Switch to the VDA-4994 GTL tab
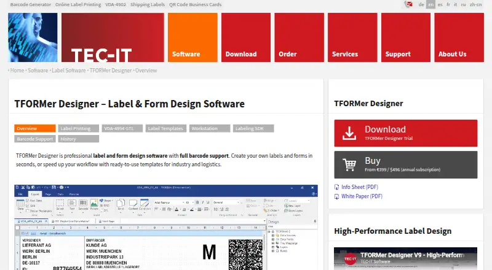492x270 pixels. coord(122,128)
